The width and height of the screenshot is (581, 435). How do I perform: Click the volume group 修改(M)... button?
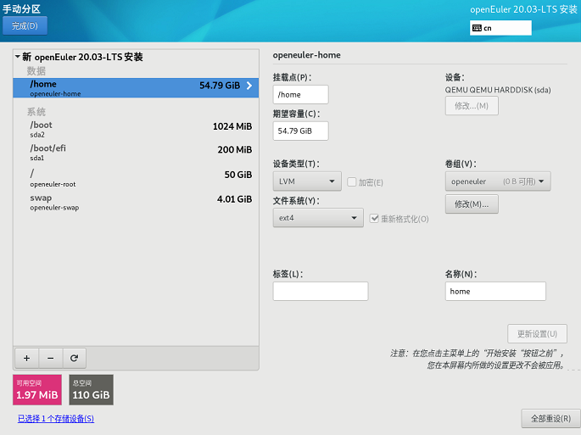click(472, 204)
